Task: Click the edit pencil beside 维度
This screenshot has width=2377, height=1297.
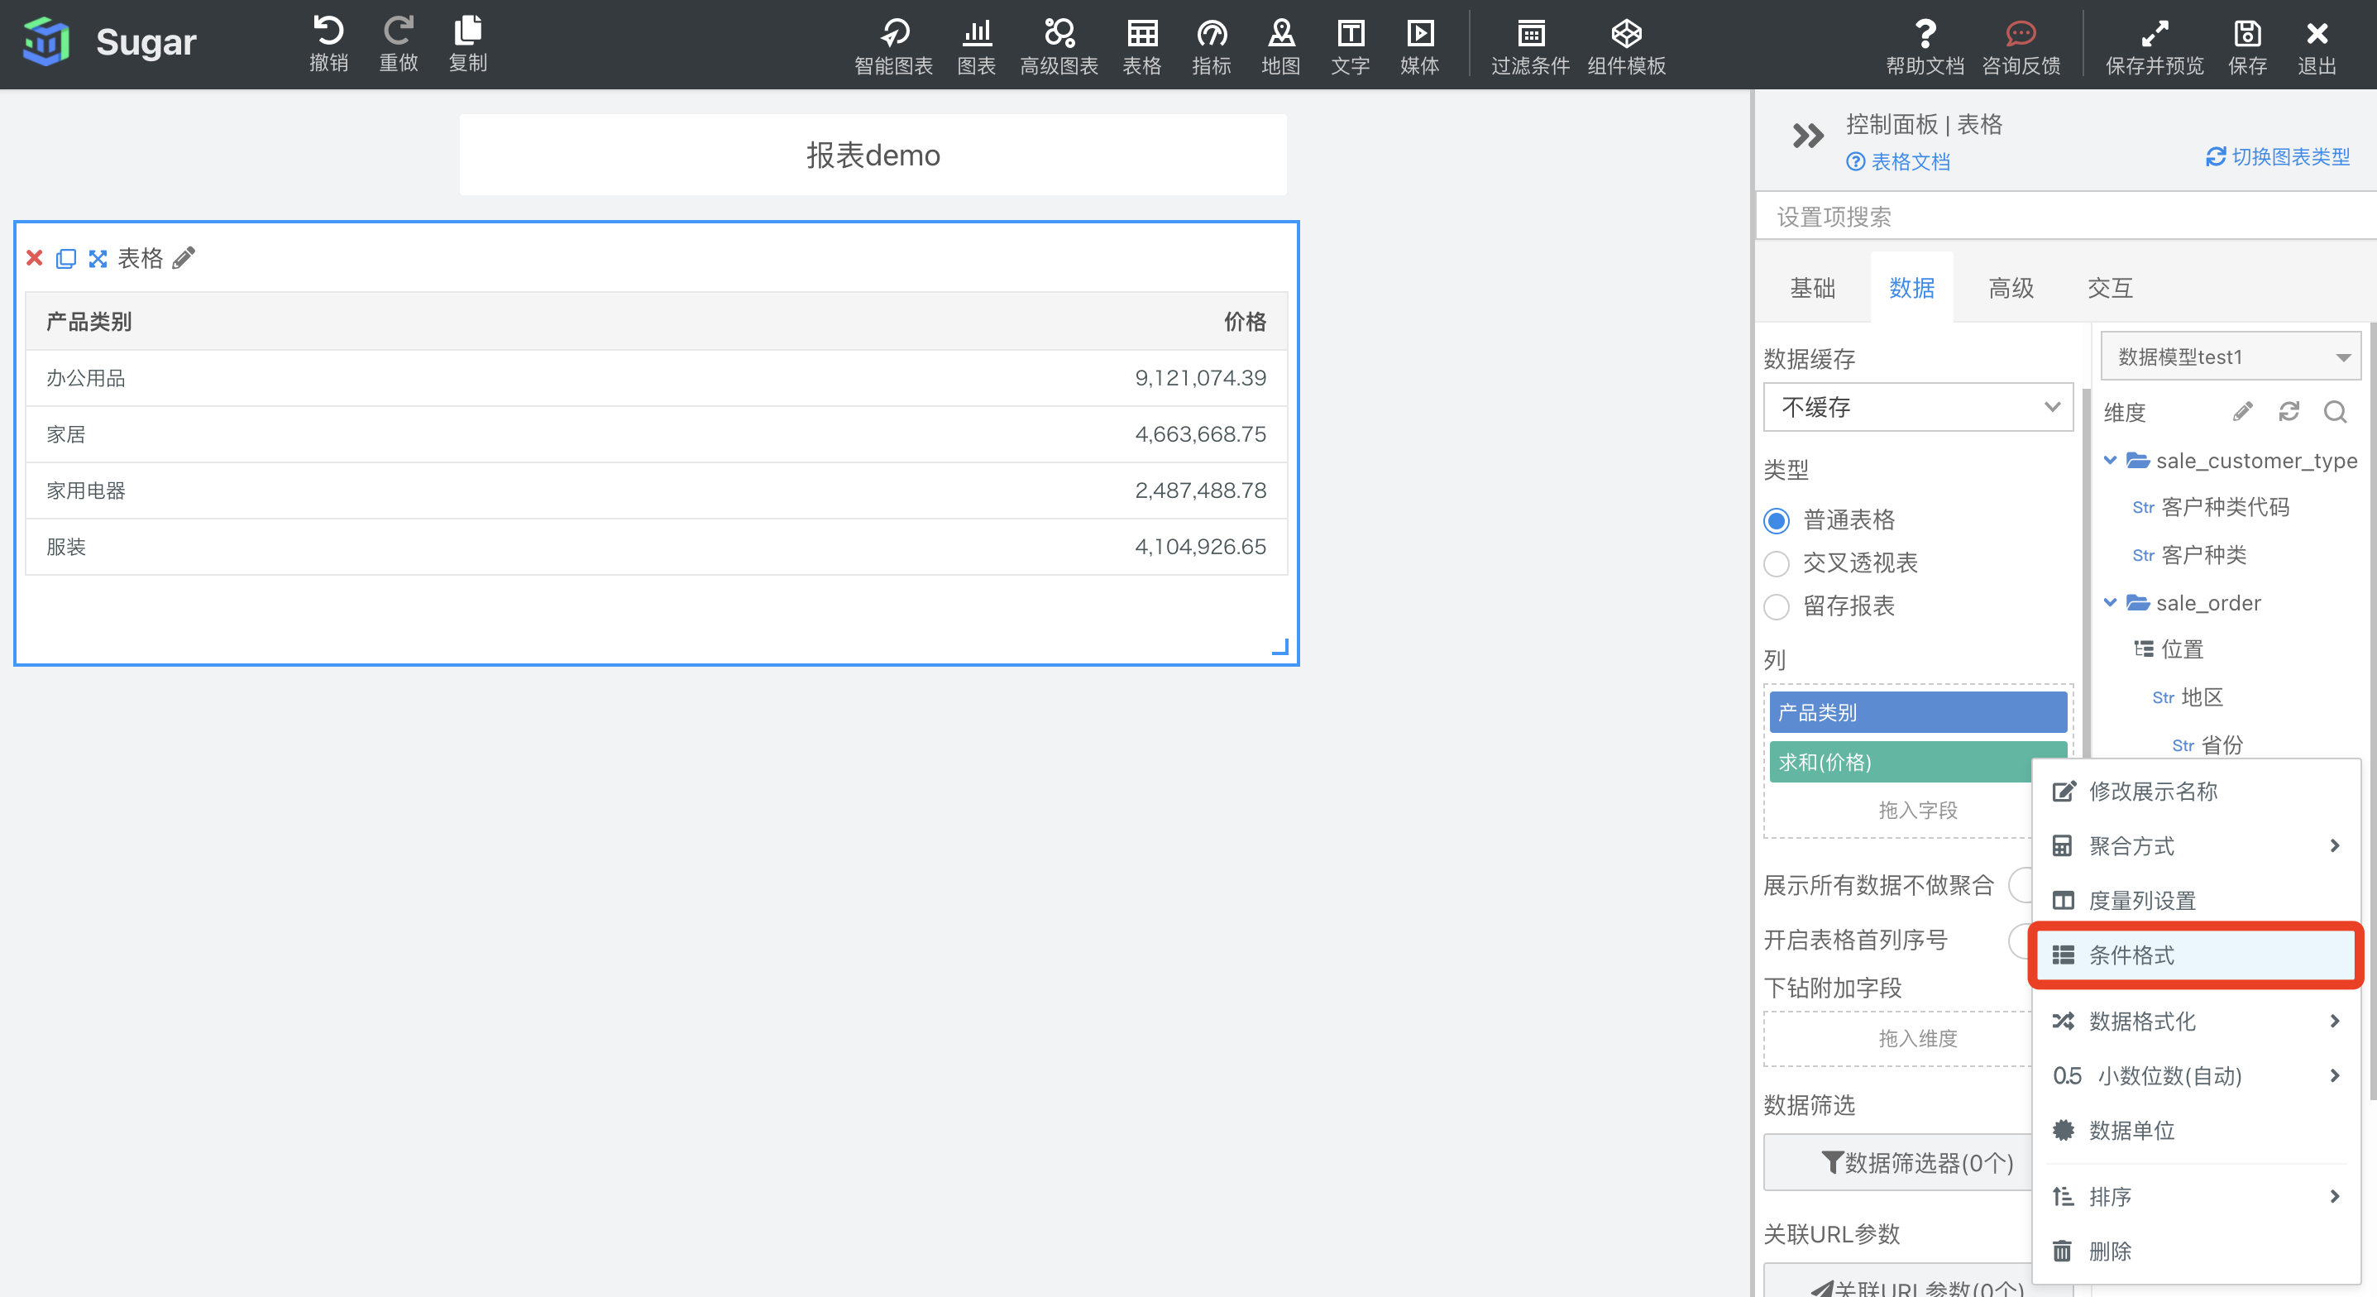Action: pos(2242,411)
